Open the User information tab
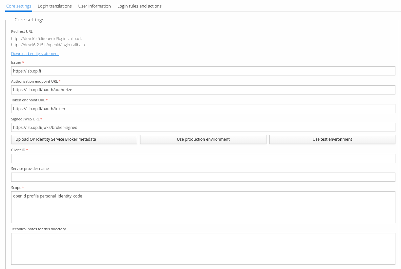 95,6
